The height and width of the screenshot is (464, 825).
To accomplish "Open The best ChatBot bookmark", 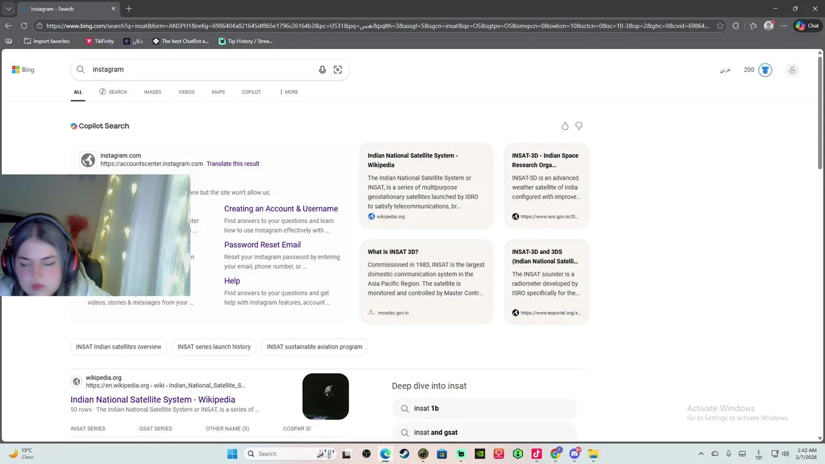I will [x=180, y=41].
